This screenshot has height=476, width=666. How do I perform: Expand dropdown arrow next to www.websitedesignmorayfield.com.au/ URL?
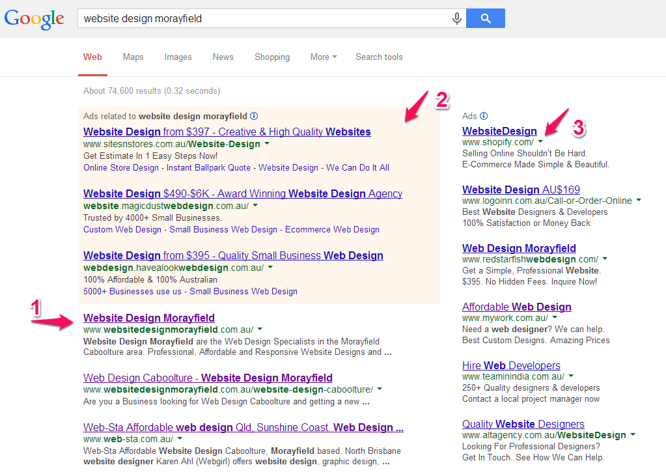tap(260, 329)
